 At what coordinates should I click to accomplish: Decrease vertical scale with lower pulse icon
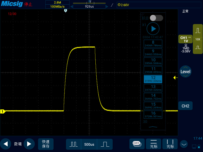[198, 47]
